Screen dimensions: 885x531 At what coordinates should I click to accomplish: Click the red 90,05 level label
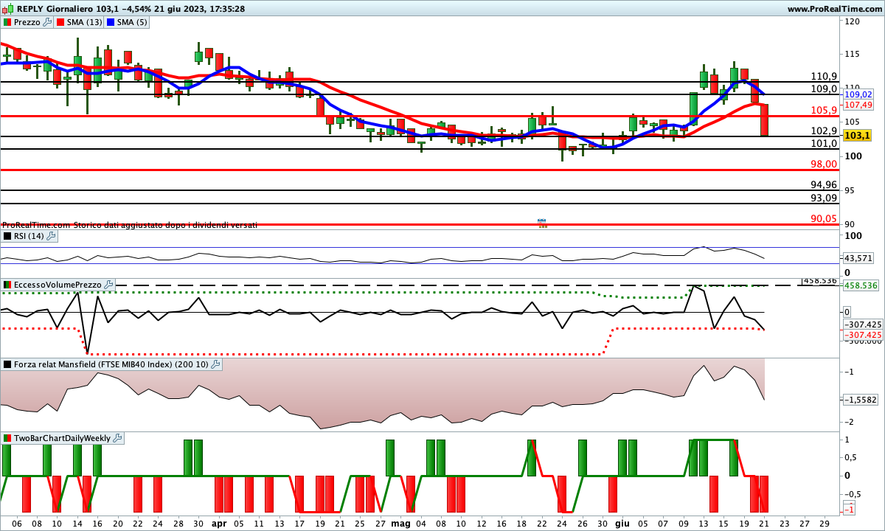(824, 218)
